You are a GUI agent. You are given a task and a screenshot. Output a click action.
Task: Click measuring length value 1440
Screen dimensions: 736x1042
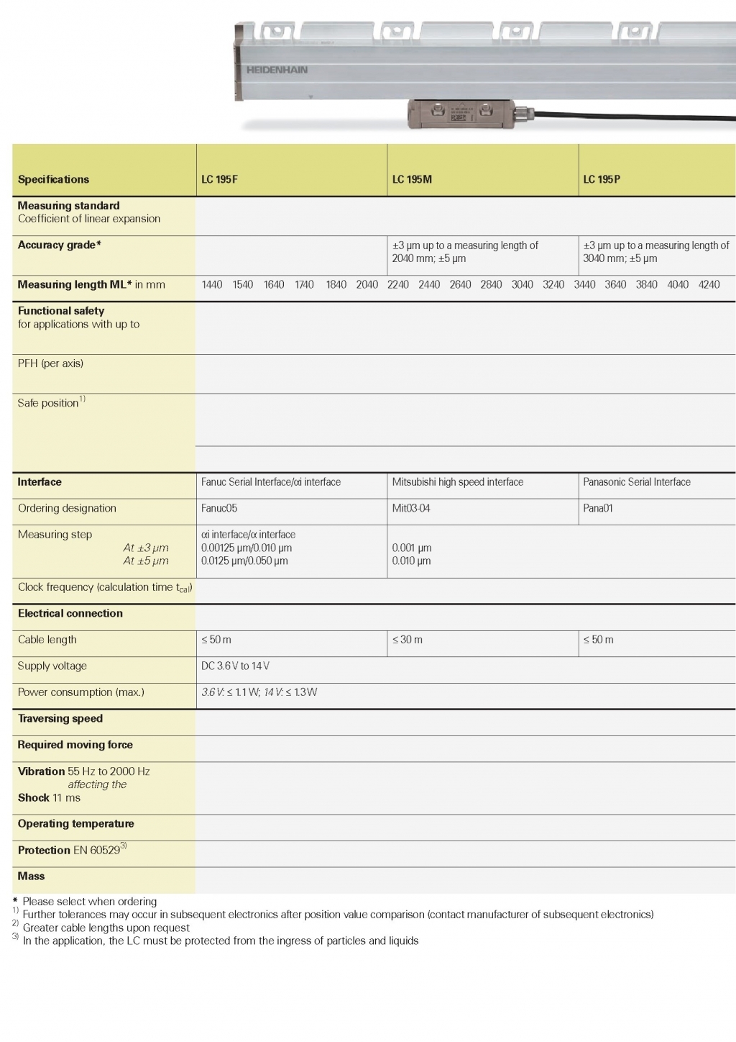212,284
